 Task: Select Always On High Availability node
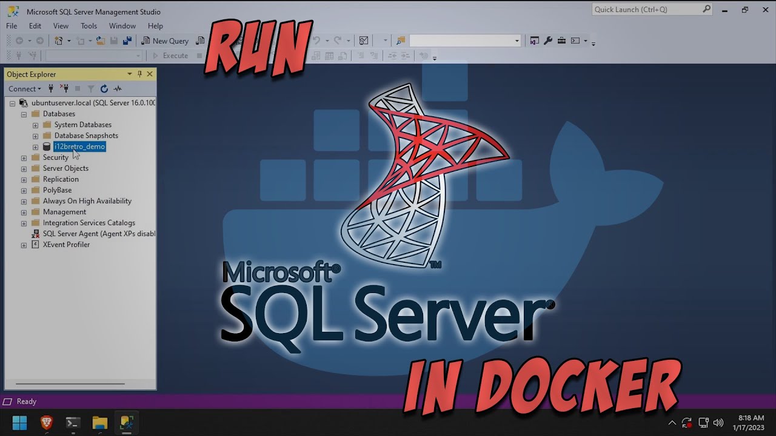click(x=87, y=201)
